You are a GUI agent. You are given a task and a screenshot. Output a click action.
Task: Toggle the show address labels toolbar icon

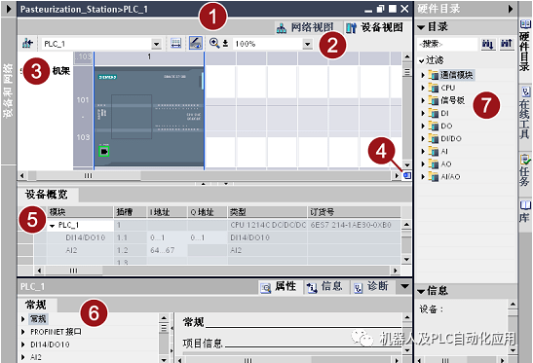196,44
